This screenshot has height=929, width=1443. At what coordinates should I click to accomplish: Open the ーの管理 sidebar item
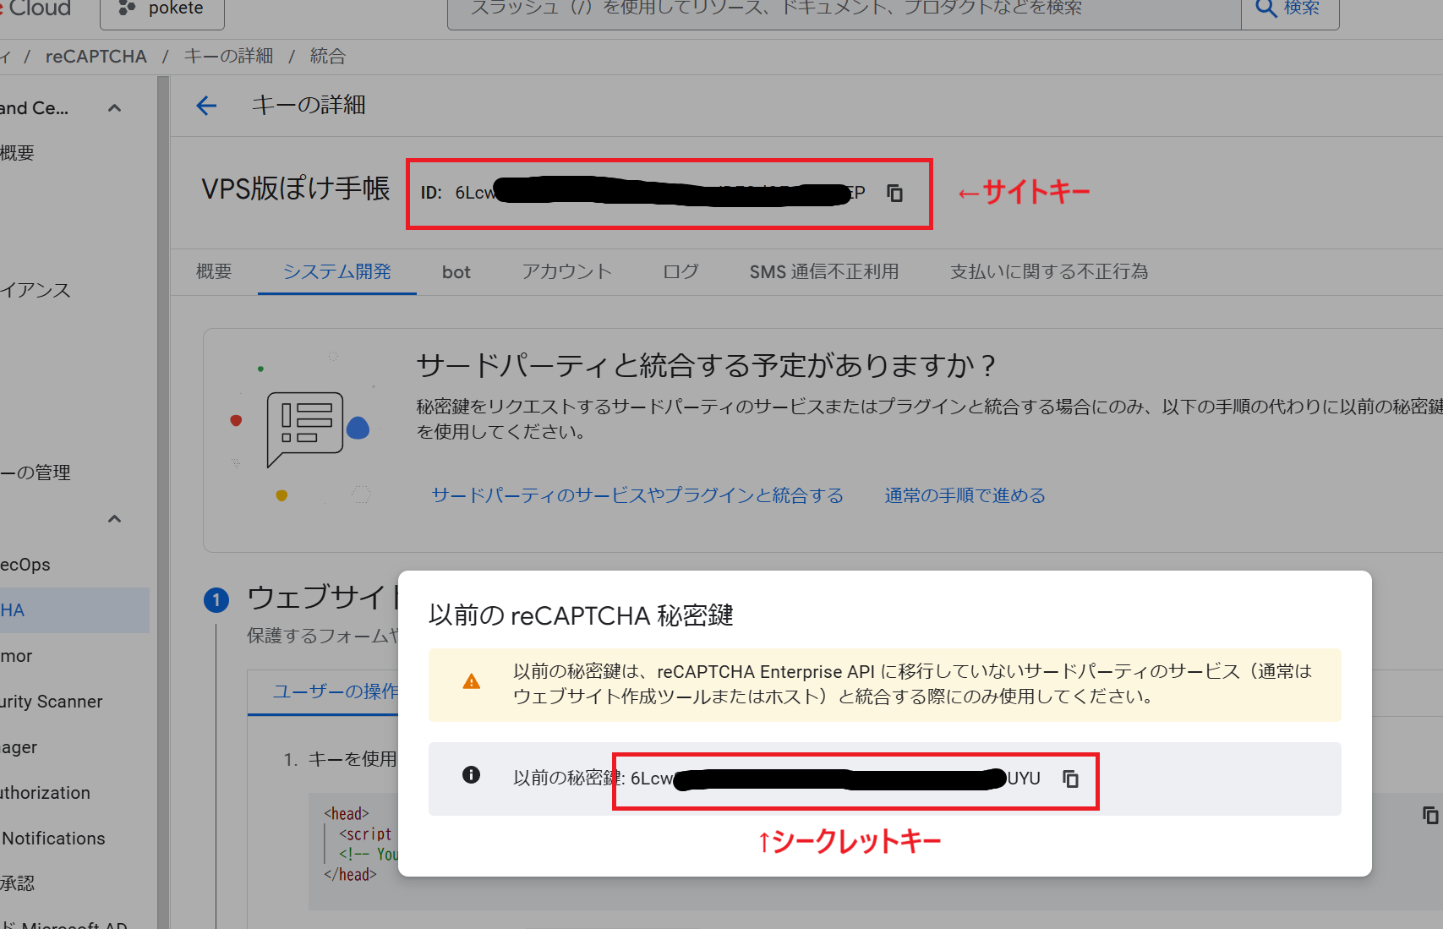[x=36, y=473]
